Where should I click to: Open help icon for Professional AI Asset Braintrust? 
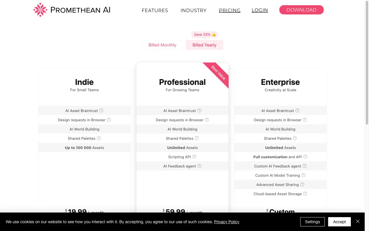[199, 110]
